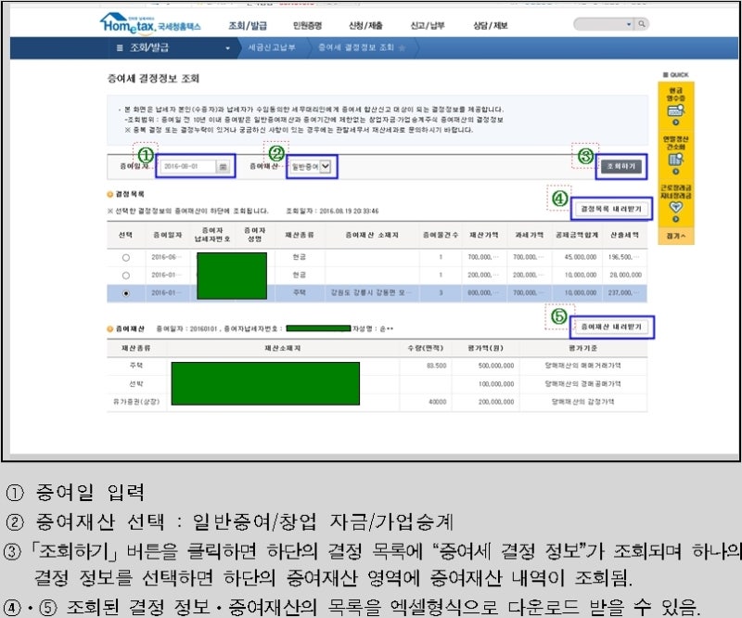Viewport: 742px width, 618px height.
Task: Open the 신청/제출 top menu
Action: [365, 26]
